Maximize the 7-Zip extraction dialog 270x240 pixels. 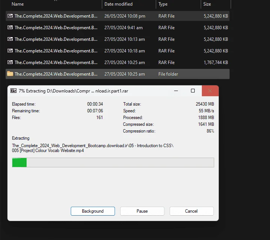tap(193, 91)
